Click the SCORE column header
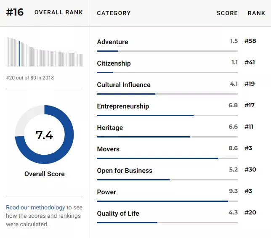 click(x=227, y=13)
